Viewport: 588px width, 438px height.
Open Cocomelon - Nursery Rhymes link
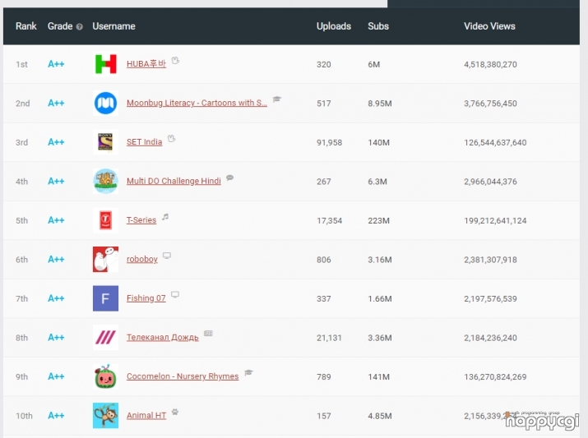183,376
